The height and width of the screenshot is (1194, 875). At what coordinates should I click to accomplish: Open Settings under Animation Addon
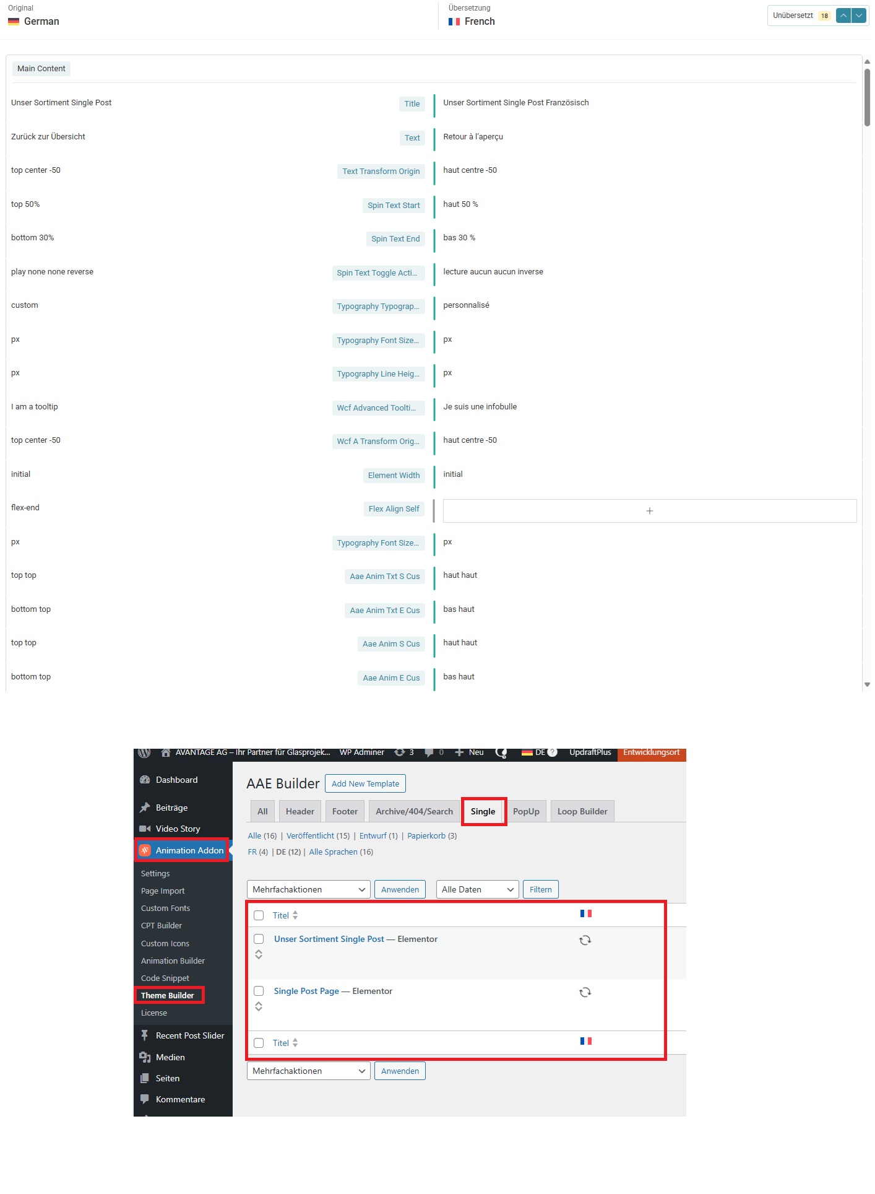tap(155, 873)
